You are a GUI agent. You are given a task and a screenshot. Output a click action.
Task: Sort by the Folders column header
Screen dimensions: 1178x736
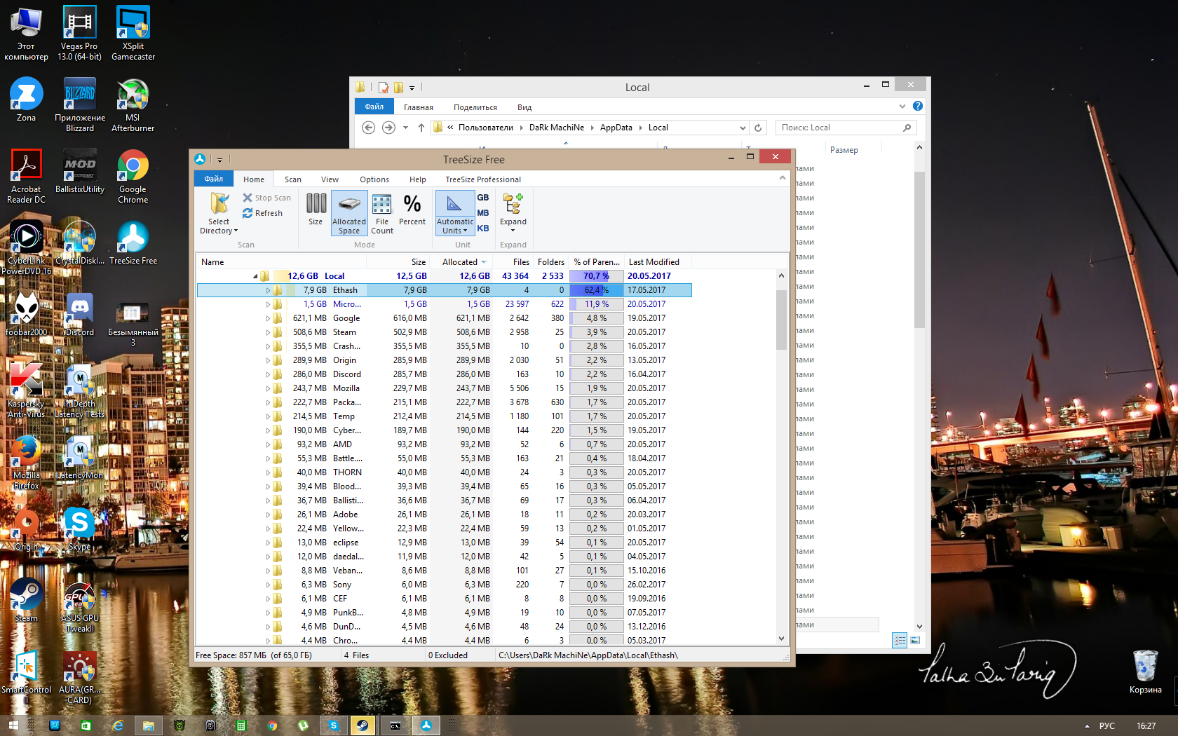pyautogui.click(x=550, y=262)
